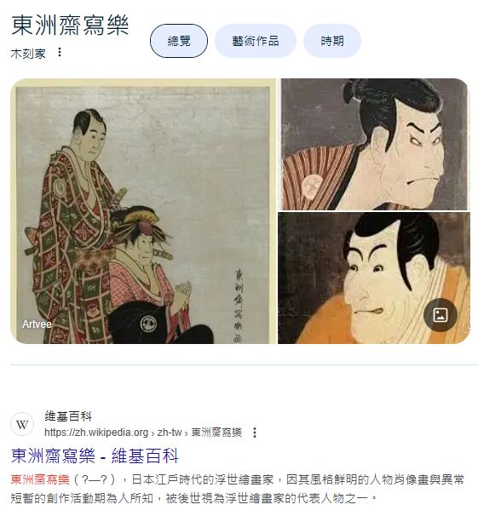This screenshot has width=478, height=516.
Task: Click the 木刻家 subtitle text
Action: pos(28,54)
